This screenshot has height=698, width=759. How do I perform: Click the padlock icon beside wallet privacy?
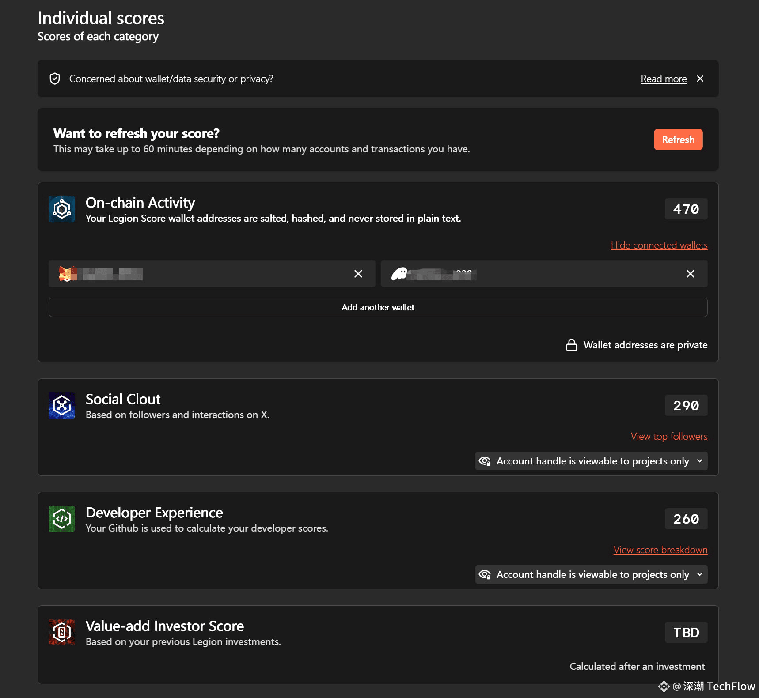point(572,345)
